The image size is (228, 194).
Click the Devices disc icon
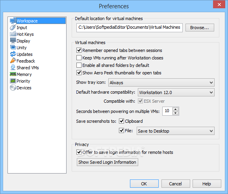click(13, 87)
